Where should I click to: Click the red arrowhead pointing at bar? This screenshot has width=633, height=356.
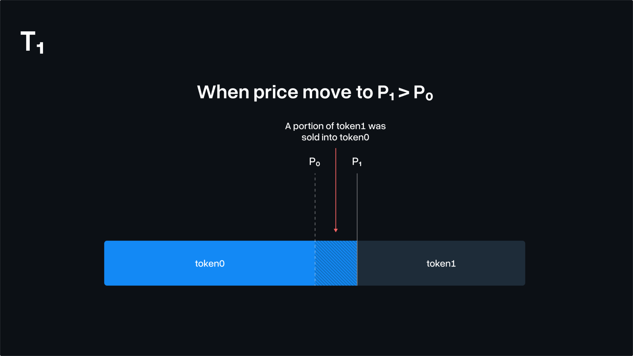(336, 230)
